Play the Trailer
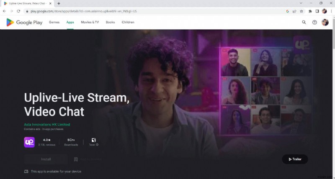Image resolution: width=335 pixels, height=179 pixels. 295,159
